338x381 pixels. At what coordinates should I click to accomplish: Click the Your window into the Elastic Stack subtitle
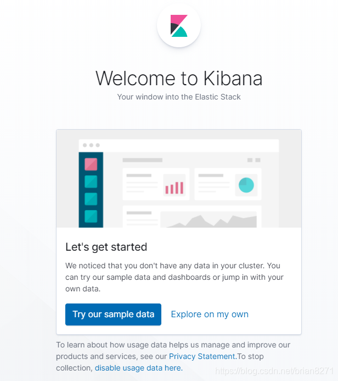pos(179,97)
